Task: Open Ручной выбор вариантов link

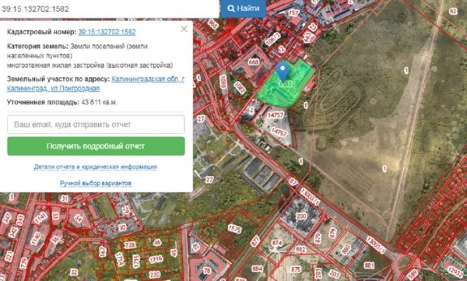Action: (95, 183)
